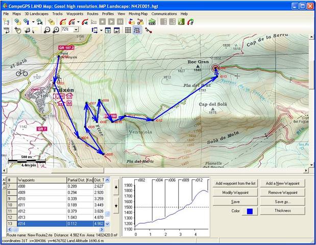Open the Waypoints menu
Viewport: 316px width, 245px height.
point(75,14)
